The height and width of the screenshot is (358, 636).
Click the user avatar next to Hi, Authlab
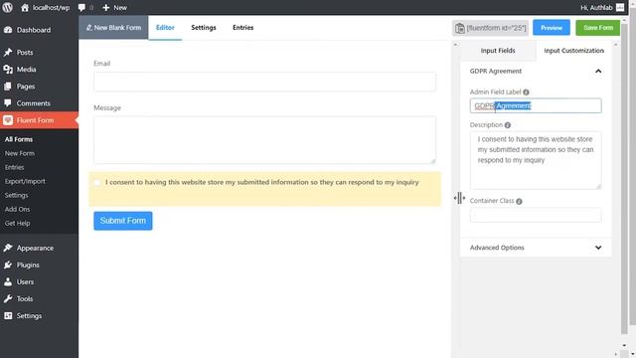point(620,7)
